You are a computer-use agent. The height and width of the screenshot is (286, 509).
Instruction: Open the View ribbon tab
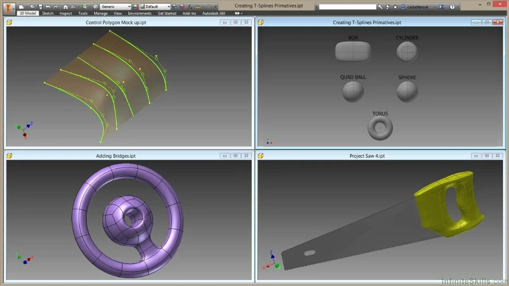point(118,13)
